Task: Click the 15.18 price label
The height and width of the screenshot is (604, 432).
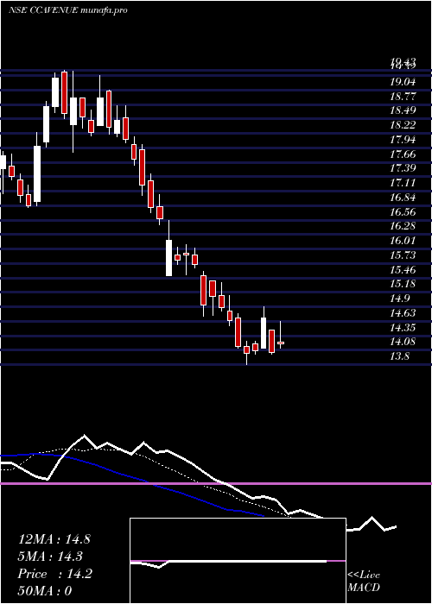Action: [403, 284]
